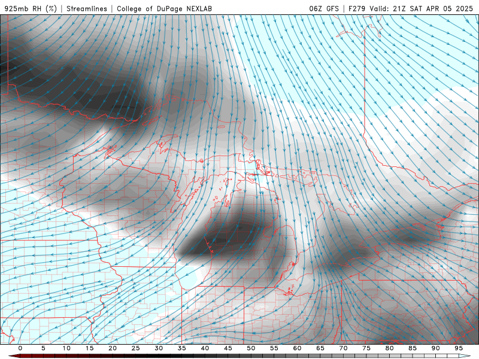Click the "55" colorbar scale label

click(274, 348)
